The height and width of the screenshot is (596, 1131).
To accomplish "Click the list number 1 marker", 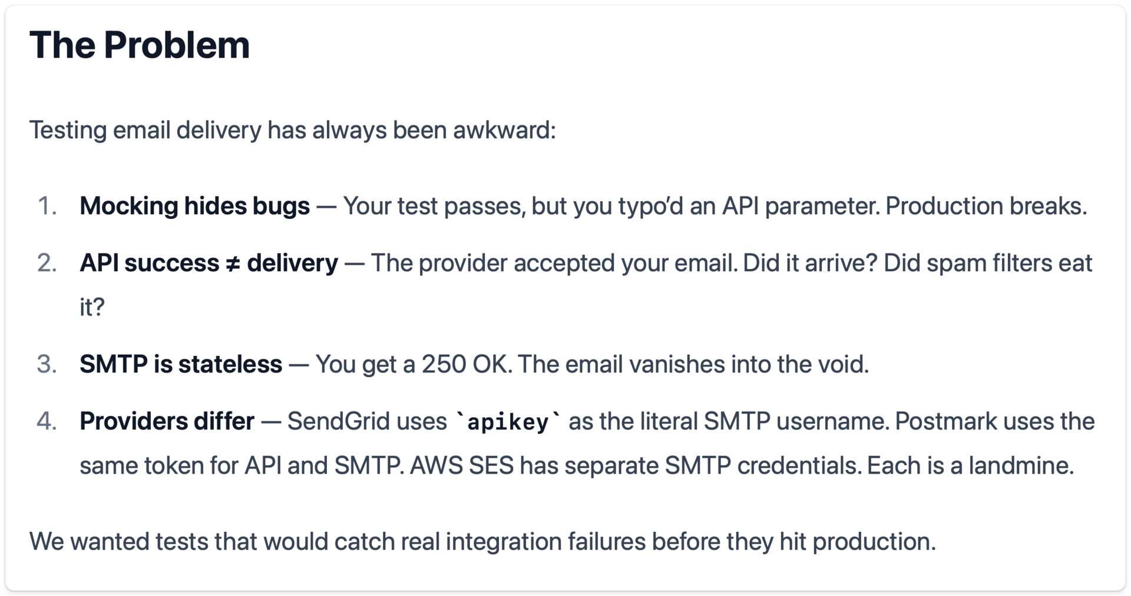I will point(47,206).
